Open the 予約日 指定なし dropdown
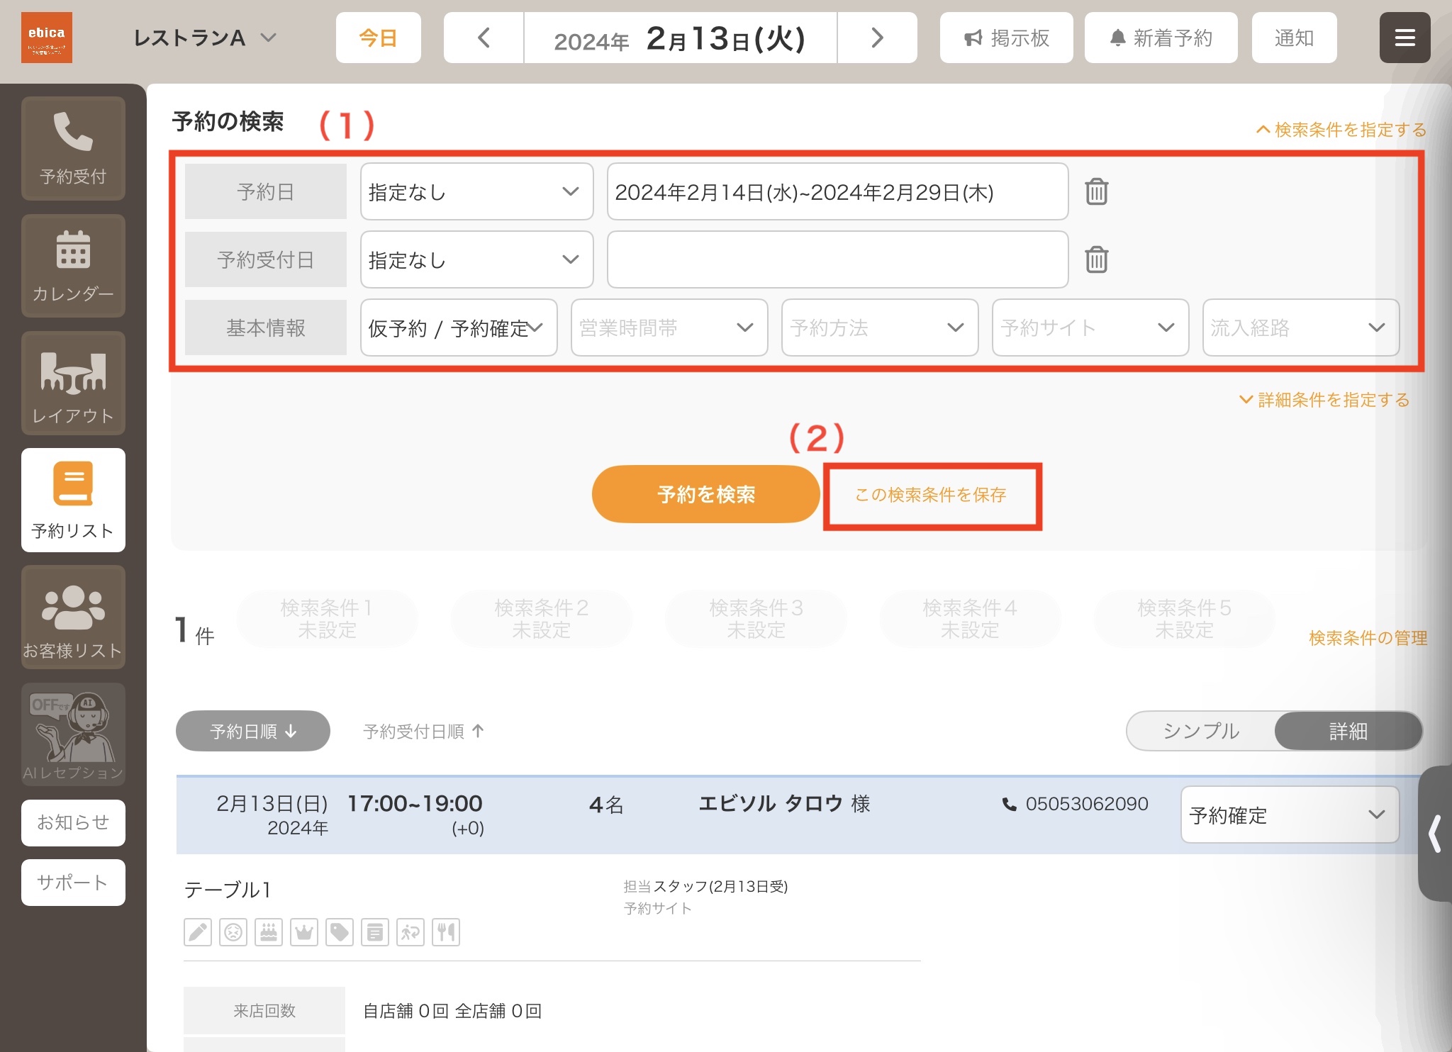 (x=476, y=192)
